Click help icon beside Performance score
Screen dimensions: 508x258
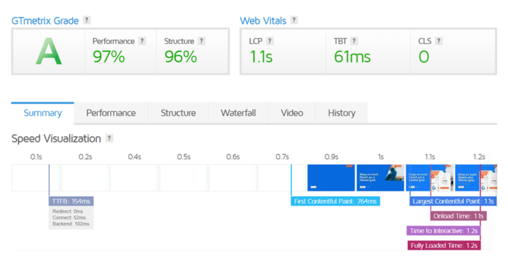(x=142, y=41)
